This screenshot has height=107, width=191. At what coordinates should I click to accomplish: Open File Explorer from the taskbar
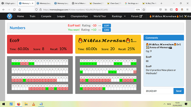coord(26,104)
